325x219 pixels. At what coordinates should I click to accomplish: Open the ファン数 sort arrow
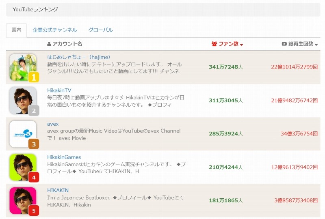point(241,45)
